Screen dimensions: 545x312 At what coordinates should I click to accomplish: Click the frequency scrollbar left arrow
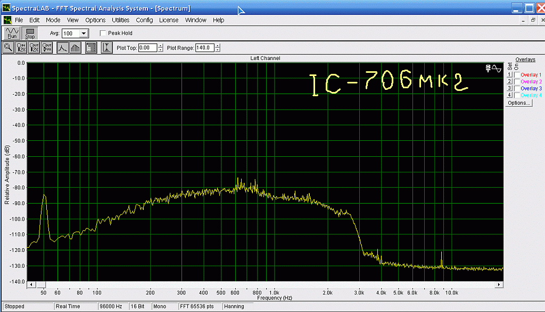click(x=31, y=284)
